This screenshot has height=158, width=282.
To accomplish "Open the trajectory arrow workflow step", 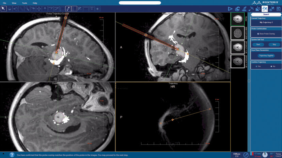I will click(251, 9).
